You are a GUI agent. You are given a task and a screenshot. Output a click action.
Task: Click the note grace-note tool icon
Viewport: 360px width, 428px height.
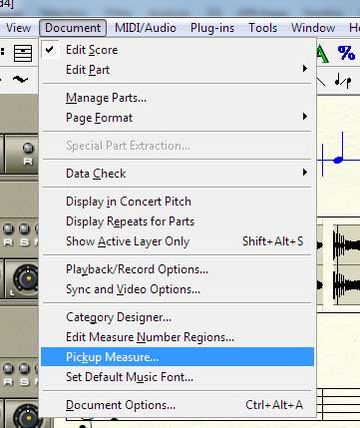pyautogui.click(x=343, y=80)
